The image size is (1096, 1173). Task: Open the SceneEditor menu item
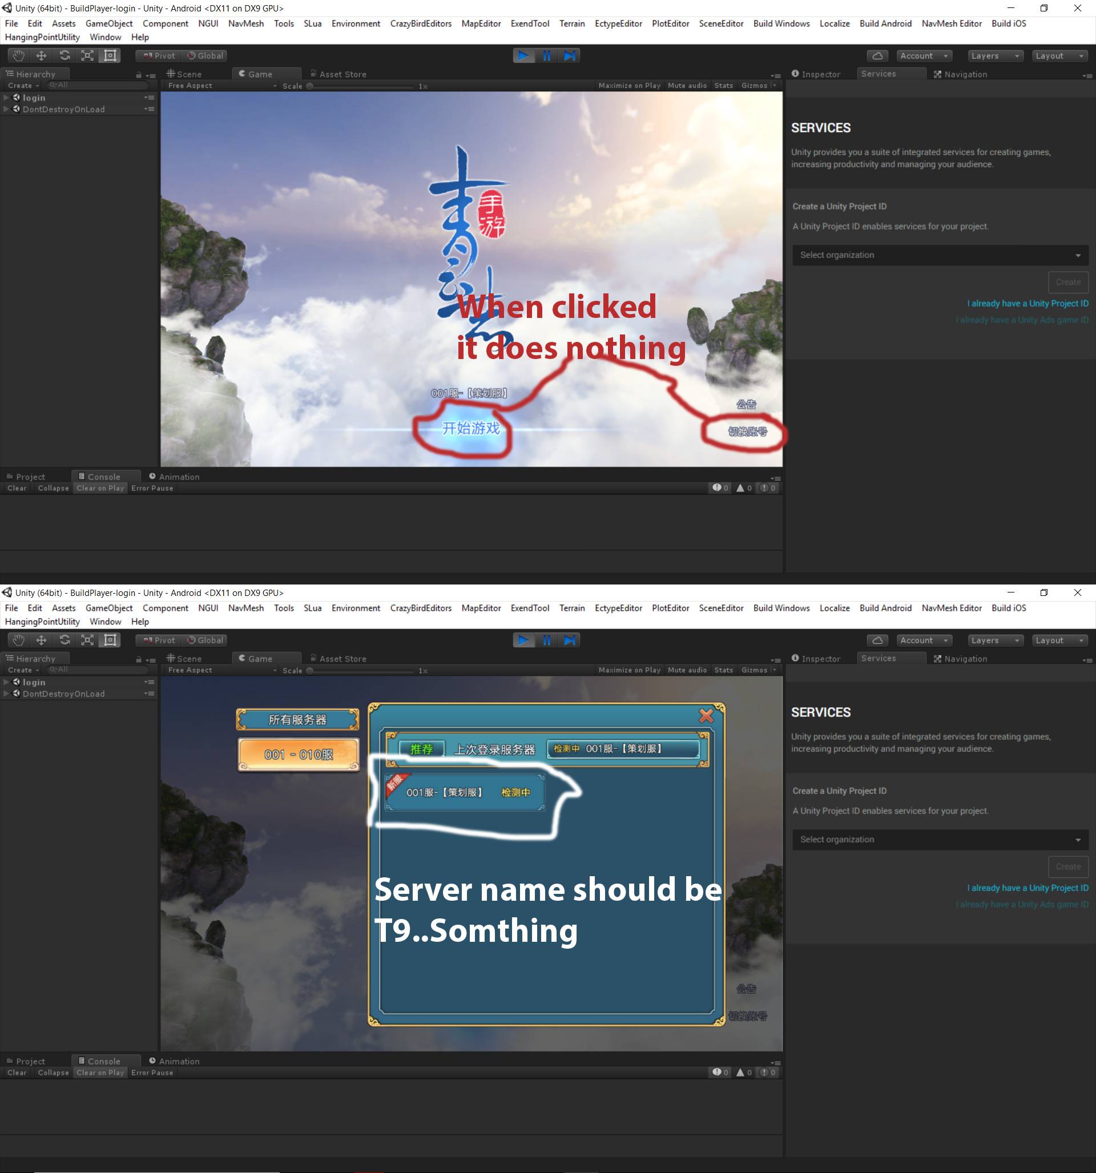(722, 23)
